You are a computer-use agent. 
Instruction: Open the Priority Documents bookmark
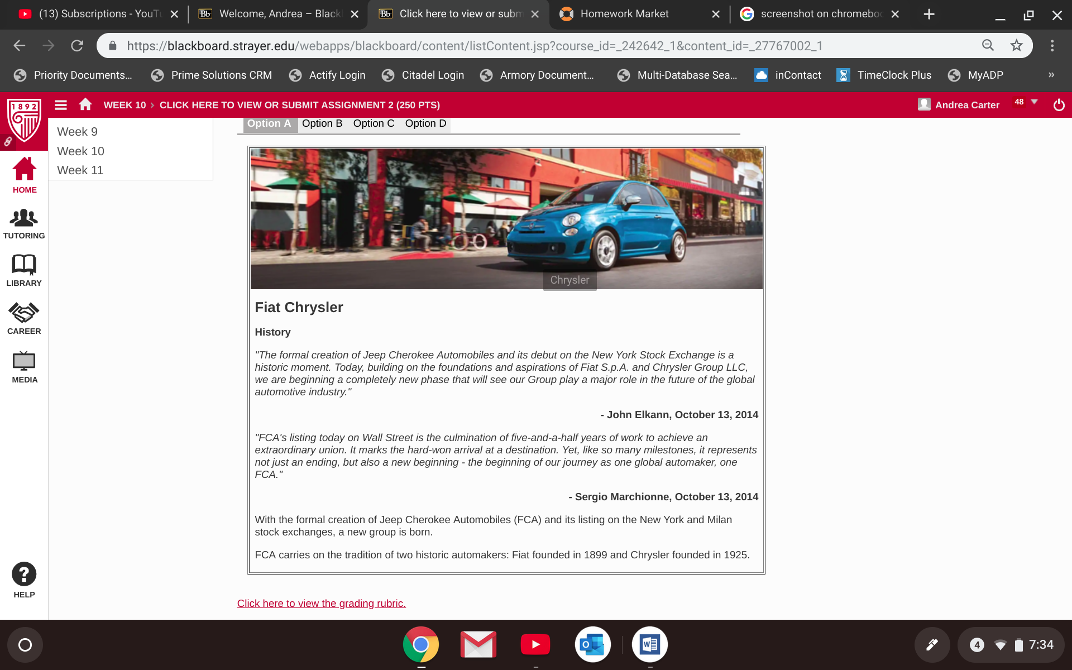(x=73, y=75)
